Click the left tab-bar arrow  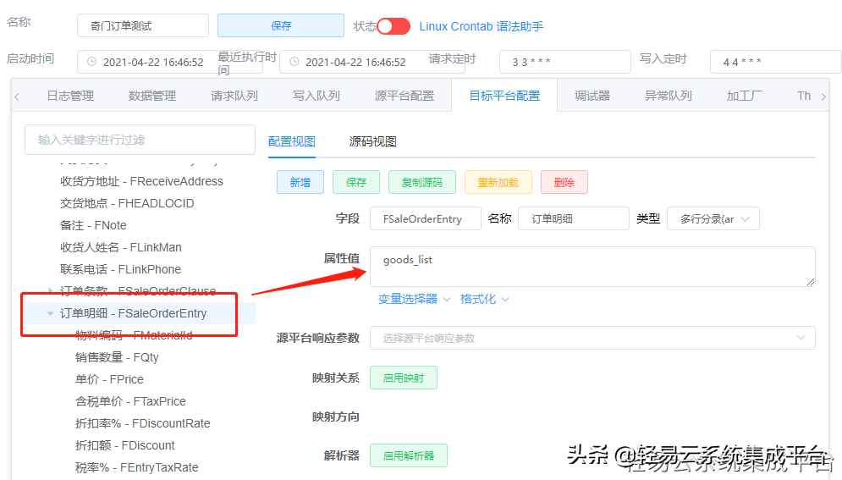17,97
